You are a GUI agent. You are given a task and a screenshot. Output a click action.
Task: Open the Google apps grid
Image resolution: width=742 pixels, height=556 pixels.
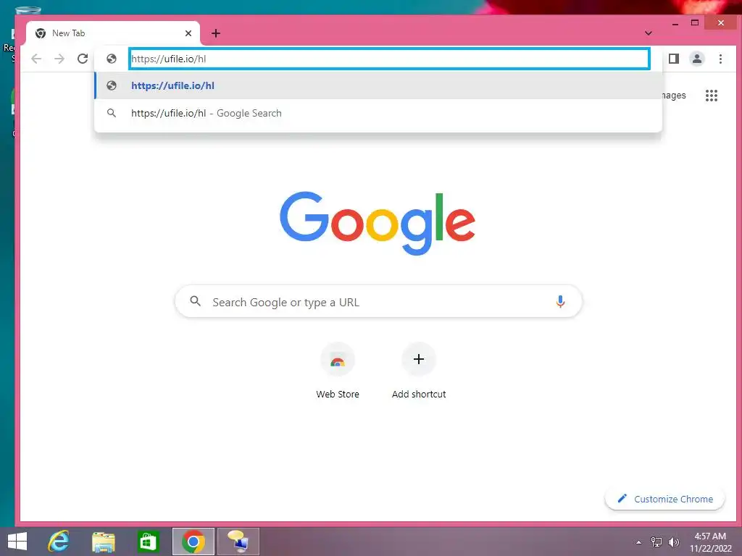click(x=712, y=96)
